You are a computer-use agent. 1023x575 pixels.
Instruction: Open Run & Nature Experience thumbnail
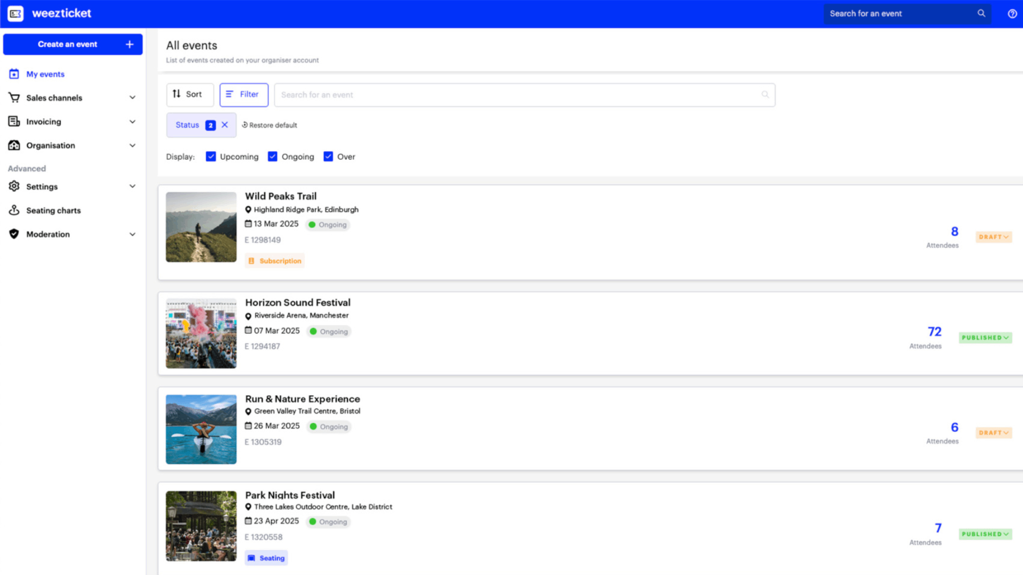tap(201, 429)
